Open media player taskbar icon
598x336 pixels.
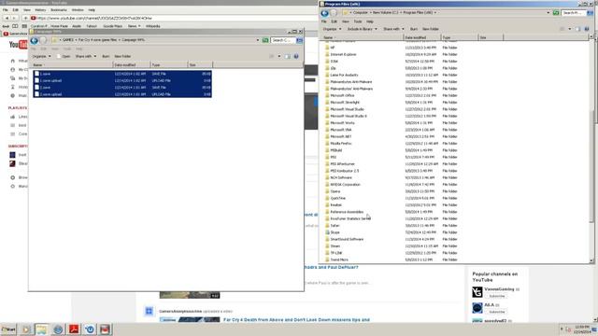click(26, 329)
